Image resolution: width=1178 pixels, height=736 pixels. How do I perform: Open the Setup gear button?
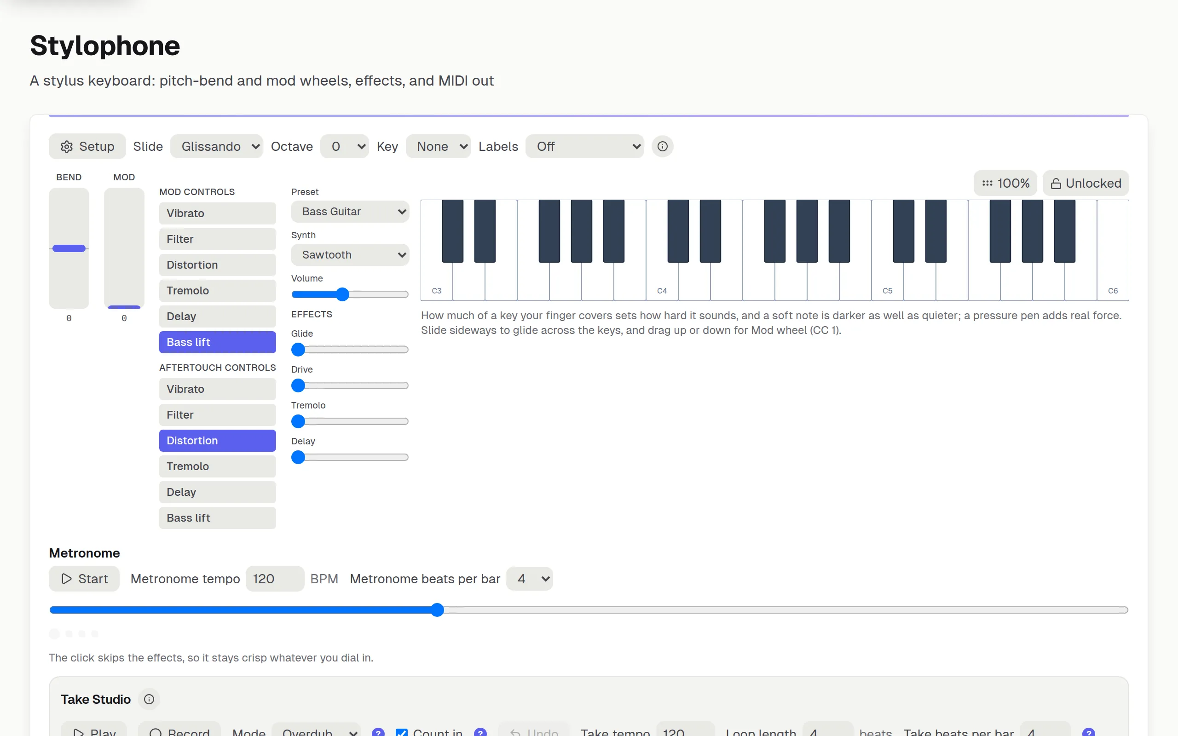87,147
